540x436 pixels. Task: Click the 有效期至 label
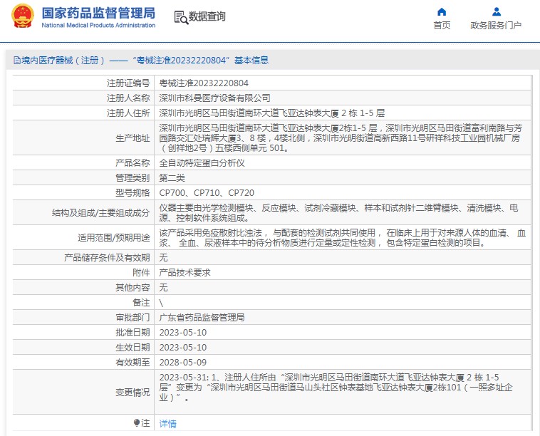tap(133, 363)
